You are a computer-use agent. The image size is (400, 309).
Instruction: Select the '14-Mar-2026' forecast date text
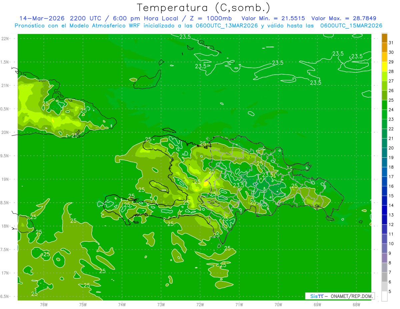(x=42, y=18)
